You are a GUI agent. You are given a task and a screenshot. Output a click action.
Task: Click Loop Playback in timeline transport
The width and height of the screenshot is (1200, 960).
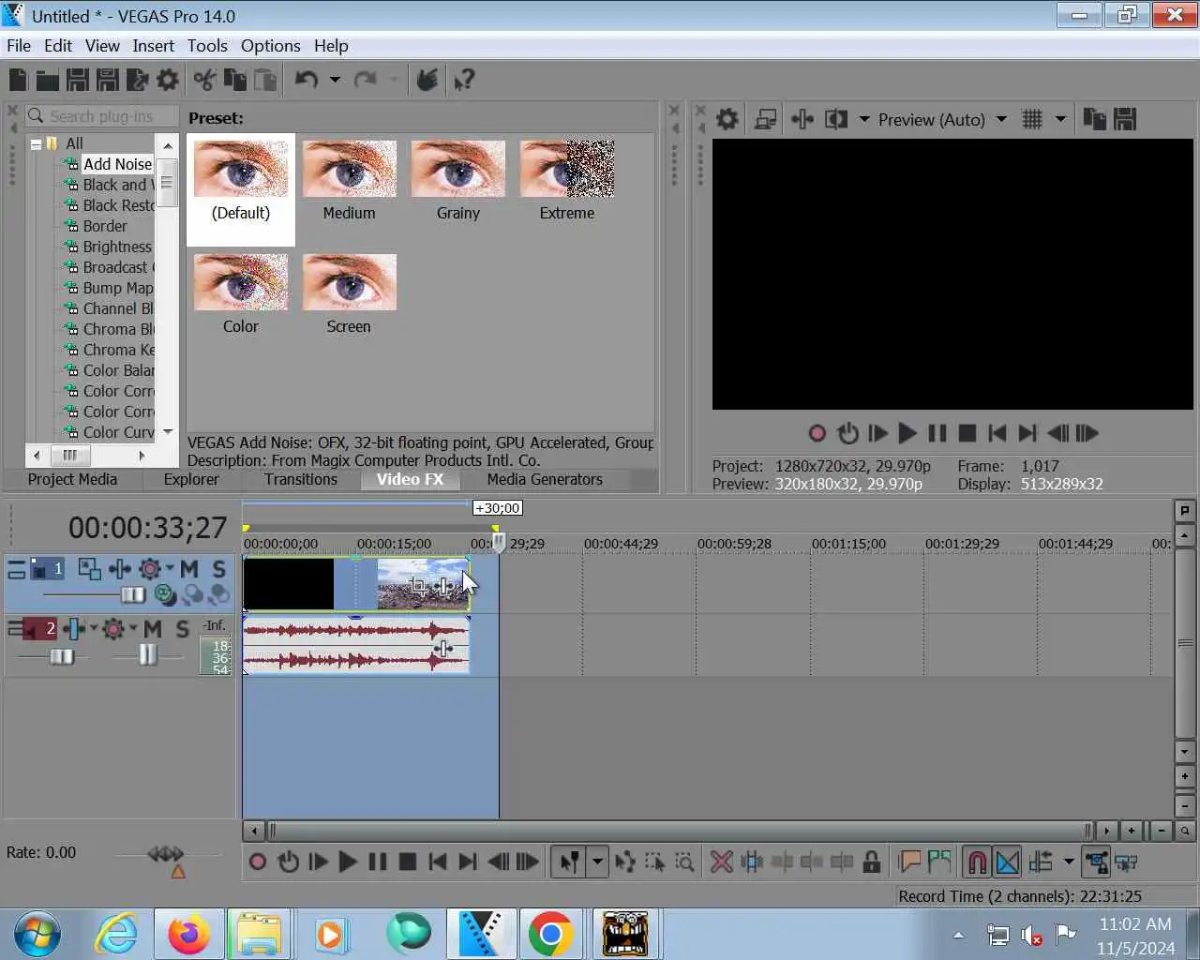288,862
